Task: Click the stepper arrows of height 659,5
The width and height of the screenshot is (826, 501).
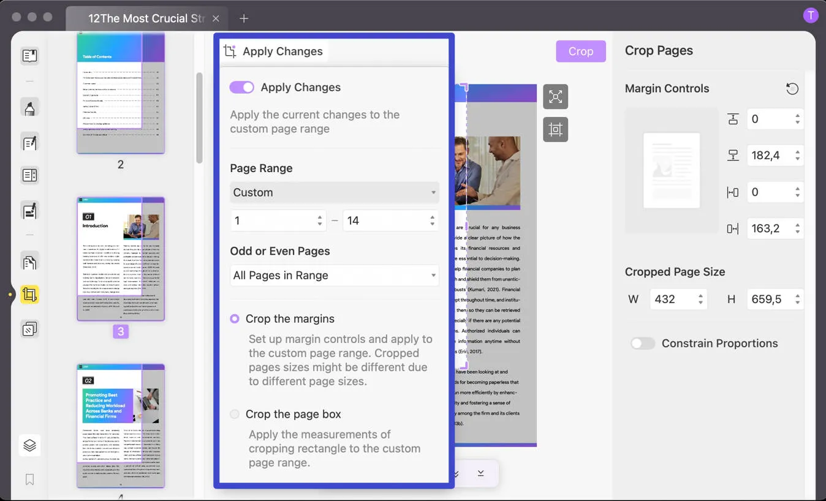Action: click(797, 299)
